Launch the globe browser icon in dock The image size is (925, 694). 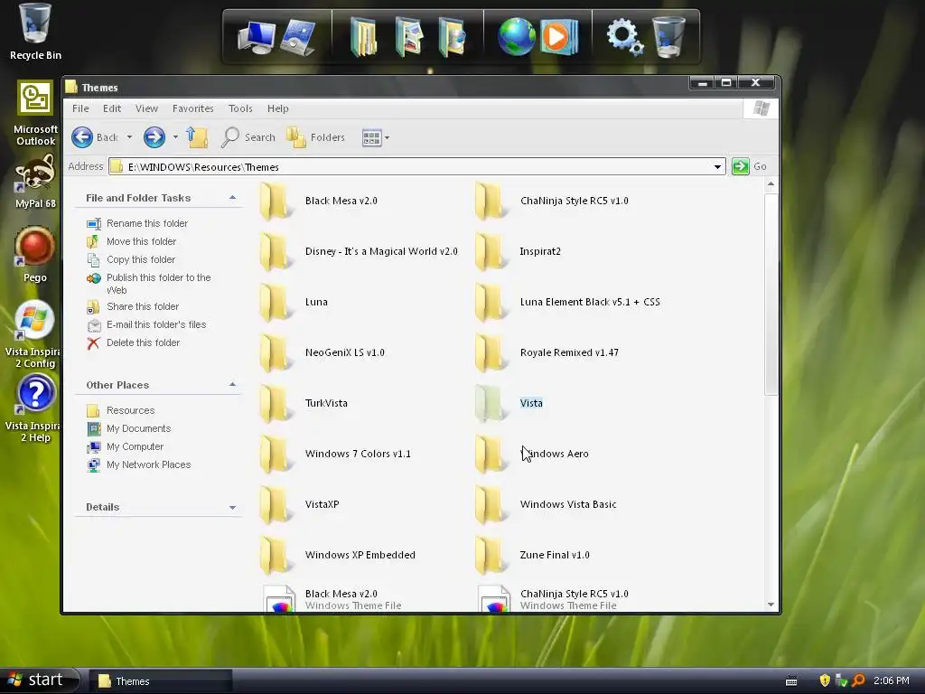coord(516,36)
